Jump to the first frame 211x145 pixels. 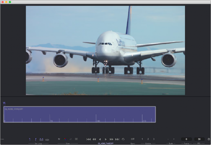click(x=88, y=139)
